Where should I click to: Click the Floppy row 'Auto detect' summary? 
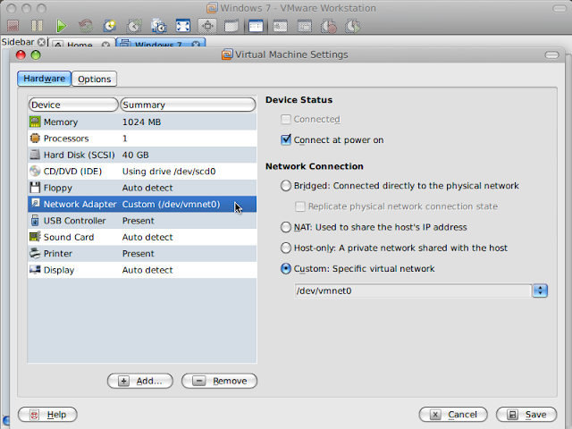[147, 188]
